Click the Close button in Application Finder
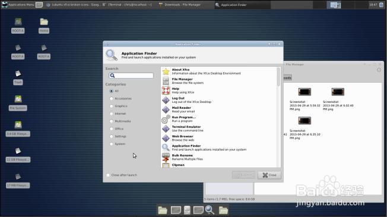 point(269,175)
